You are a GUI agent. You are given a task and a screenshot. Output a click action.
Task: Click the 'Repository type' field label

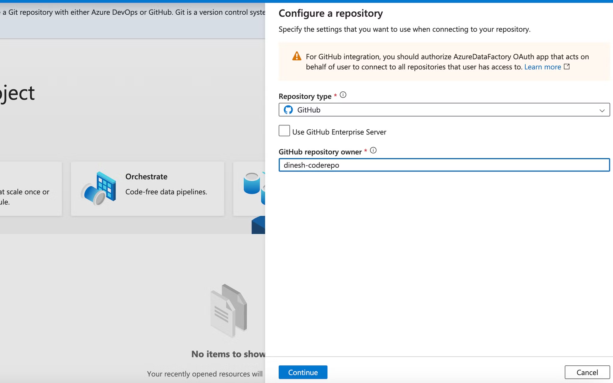[x=305, y=96]
